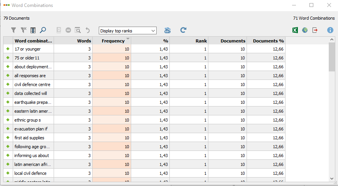Screen dimensions: 338x186
Task: Select the 'evacuation plan if' row
Action: pyautogui.click(x=144, y=129)
